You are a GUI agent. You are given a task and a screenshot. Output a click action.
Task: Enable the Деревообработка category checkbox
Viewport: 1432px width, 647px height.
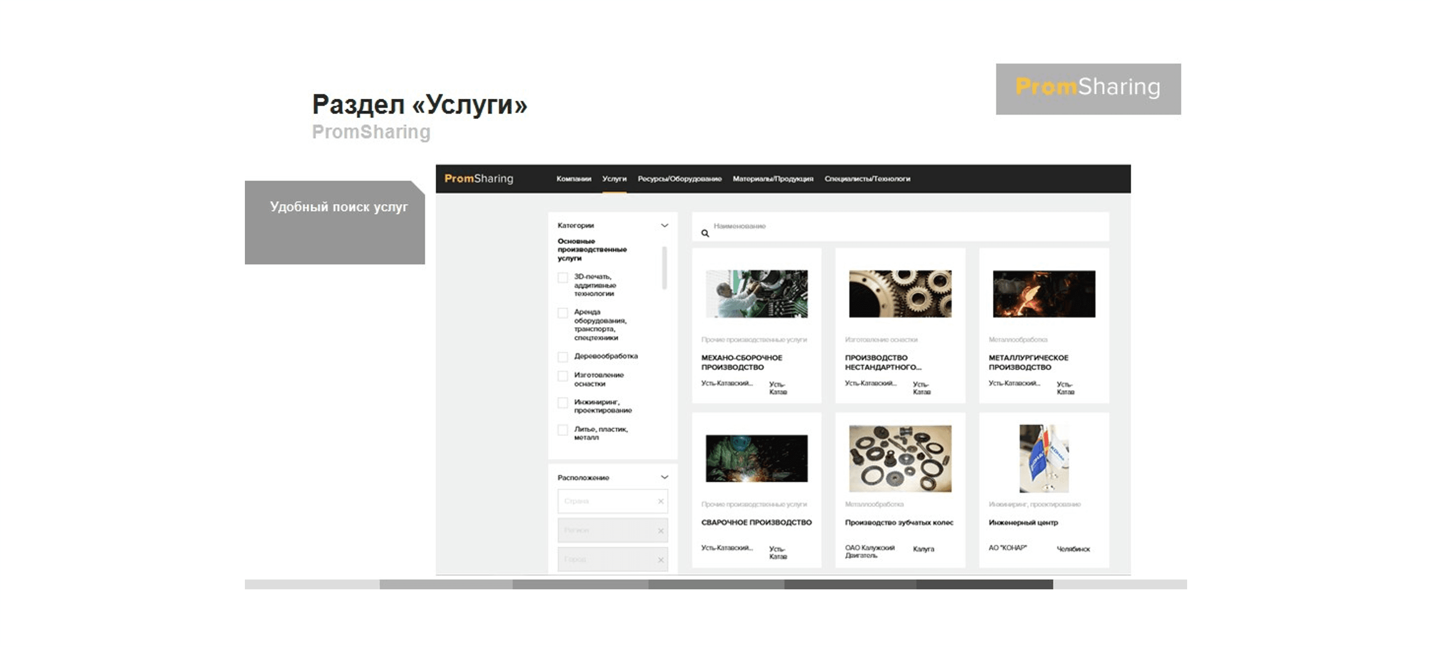[563, 357]
